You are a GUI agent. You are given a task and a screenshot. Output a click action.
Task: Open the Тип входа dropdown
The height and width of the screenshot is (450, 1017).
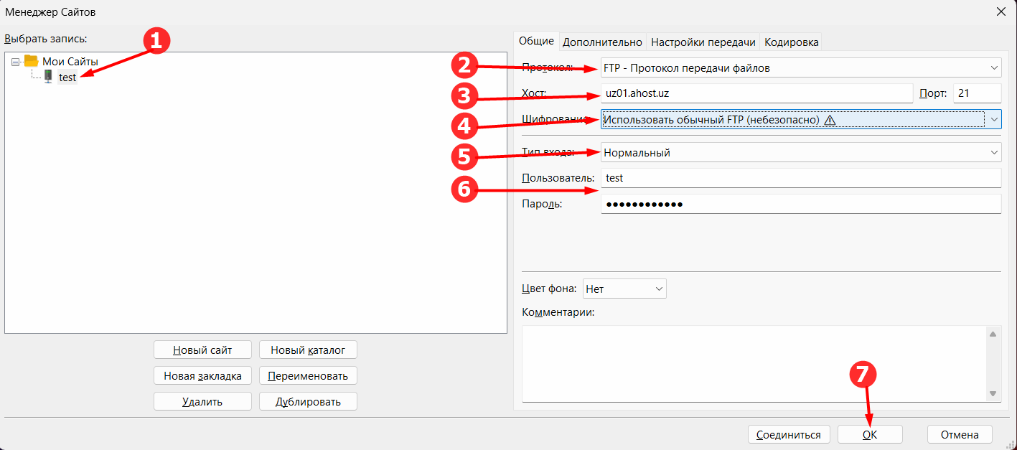pos(801,152)
